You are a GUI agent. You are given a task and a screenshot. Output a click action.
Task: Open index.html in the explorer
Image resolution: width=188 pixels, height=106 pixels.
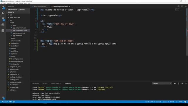[x=15, y=46]
